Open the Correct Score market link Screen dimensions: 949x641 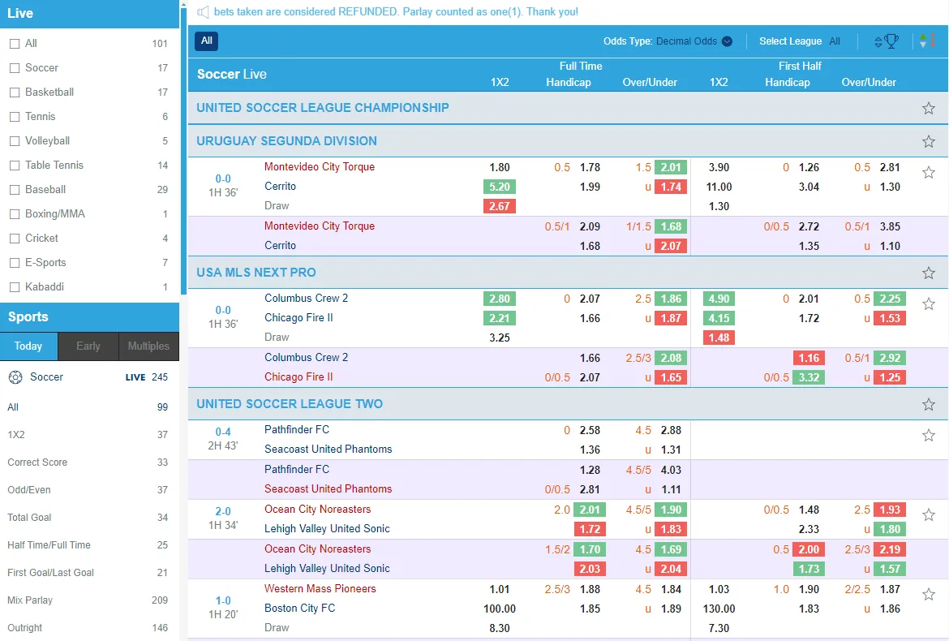(x=37, y=462)
